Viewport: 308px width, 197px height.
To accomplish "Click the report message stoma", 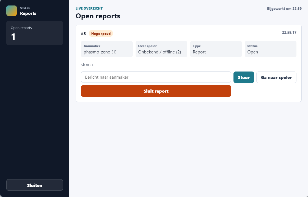I will 87,65.
